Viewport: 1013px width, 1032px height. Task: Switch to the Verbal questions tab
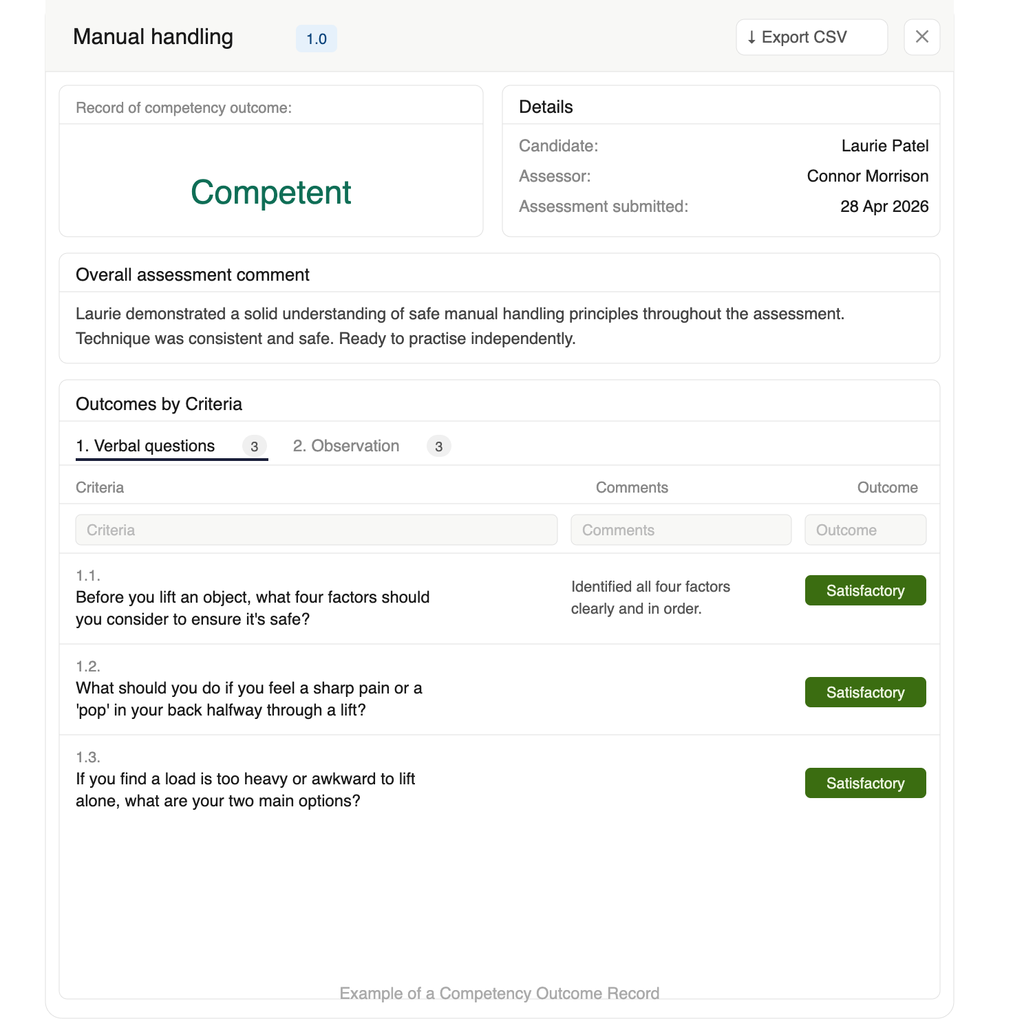coord(172,446)
